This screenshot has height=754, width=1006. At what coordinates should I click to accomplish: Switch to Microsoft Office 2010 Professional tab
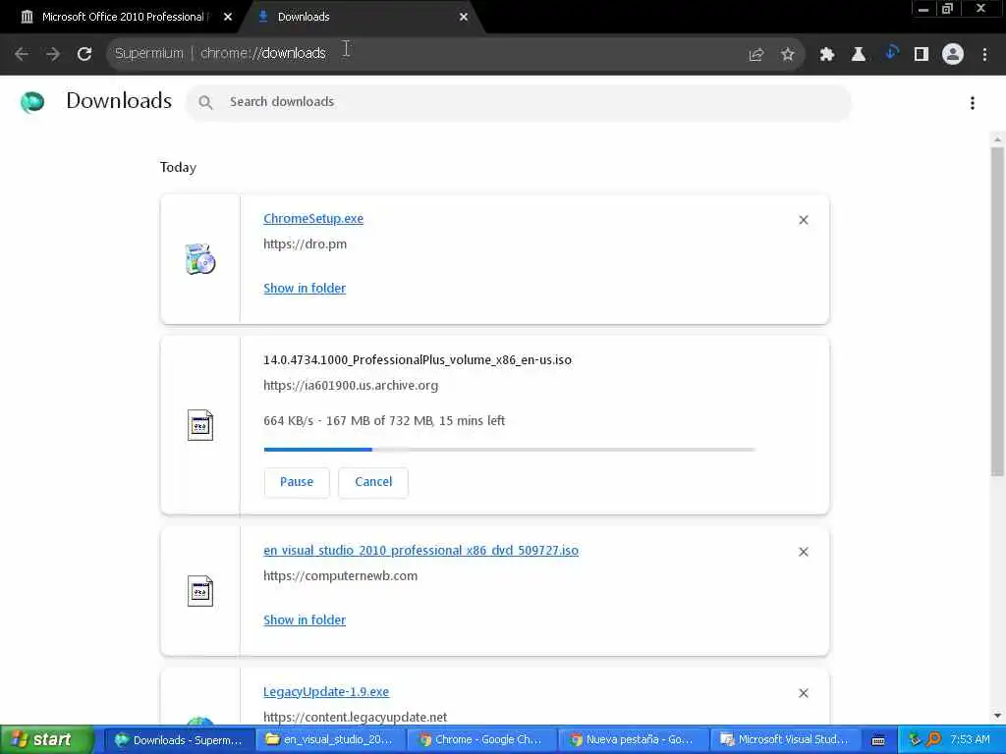click(122, 18)
